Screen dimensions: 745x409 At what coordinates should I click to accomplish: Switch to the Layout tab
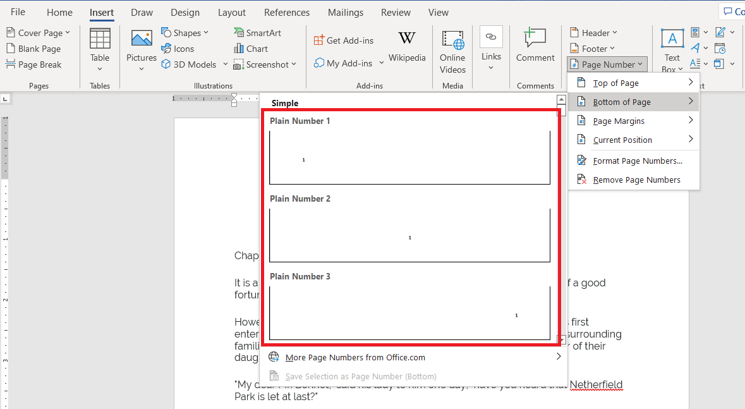(x=231, y=13)
